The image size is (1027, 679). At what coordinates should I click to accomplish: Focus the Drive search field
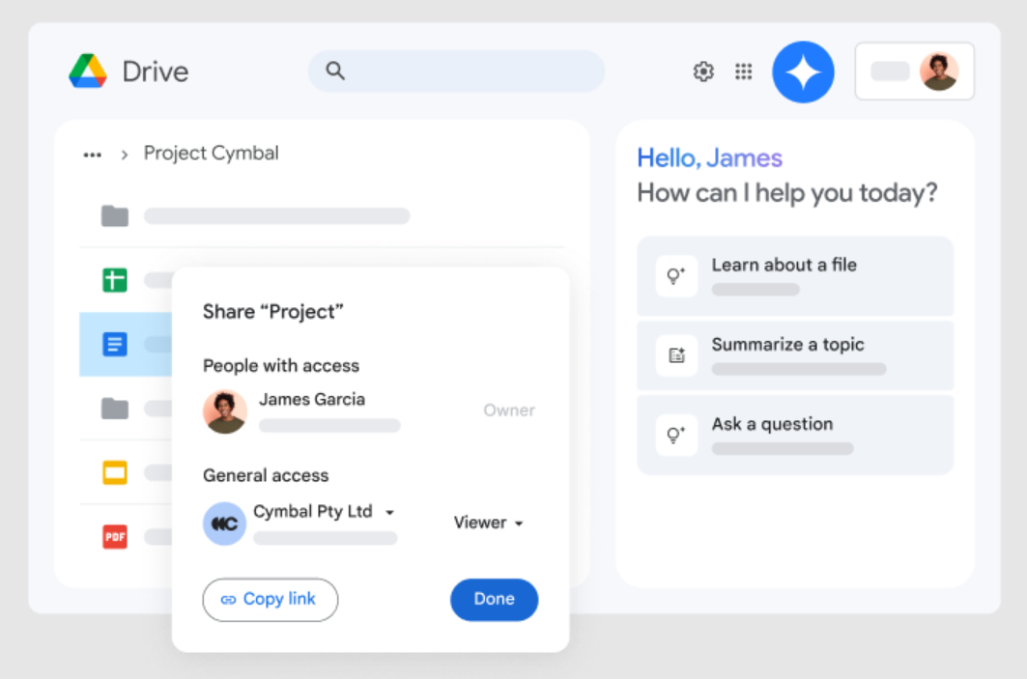pos(457,71)
